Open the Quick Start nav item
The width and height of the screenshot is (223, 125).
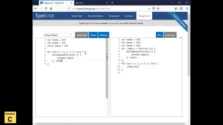coord(77,16)
